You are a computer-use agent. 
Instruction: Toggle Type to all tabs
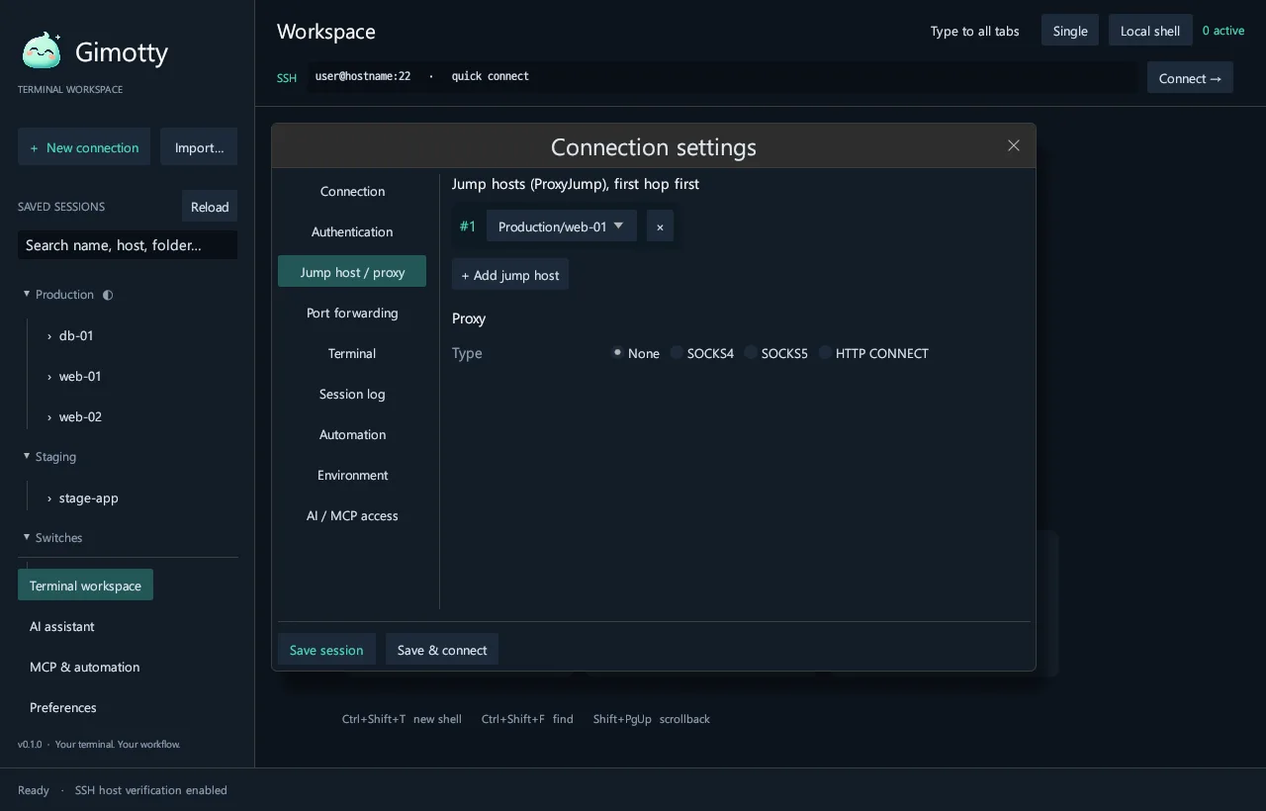[974, 31]
